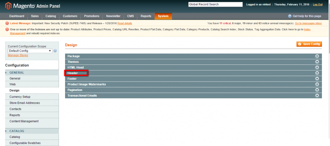Open the Footer section header
330x146 pixels.
coord(193,79)
